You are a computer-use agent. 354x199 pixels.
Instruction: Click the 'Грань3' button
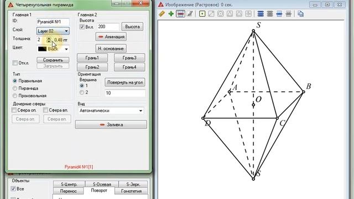129,57
